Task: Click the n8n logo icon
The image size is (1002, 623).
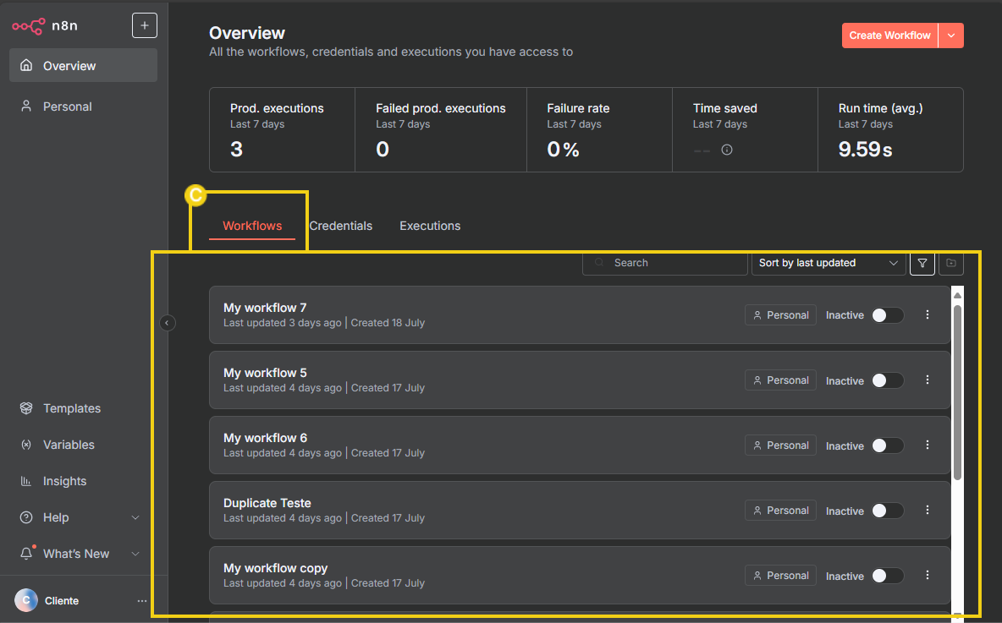Action: [28, 26]
